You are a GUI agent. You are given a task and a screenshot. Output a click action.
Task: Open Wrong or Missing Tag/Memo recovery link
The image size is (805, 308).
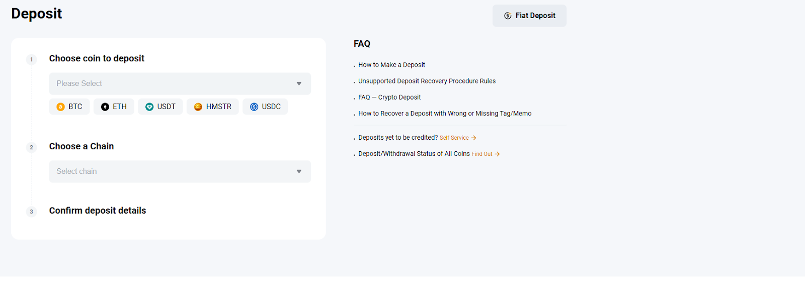tap(445, 114)
